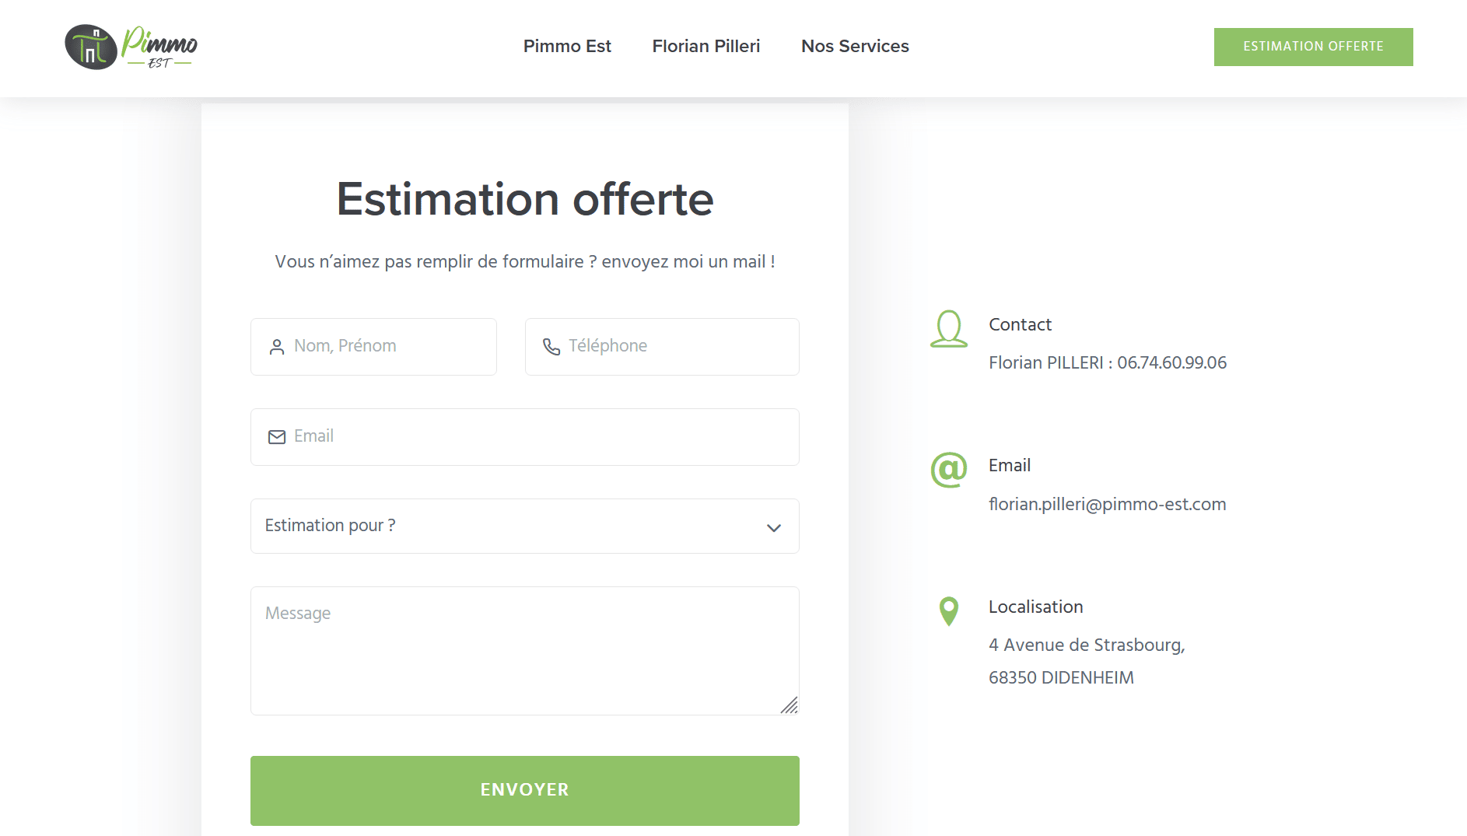This screenshot has height=836, width=1467.
Task: Click the green @ email icon
Action: [949, 470]
